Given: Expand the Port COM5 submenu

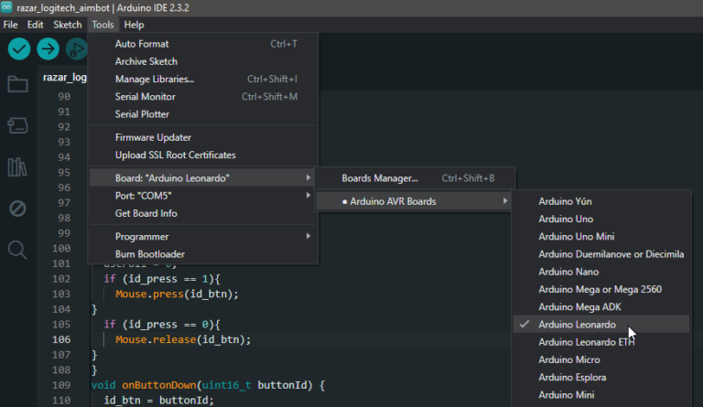Looking at the screenshot, I should click(203, 196).
